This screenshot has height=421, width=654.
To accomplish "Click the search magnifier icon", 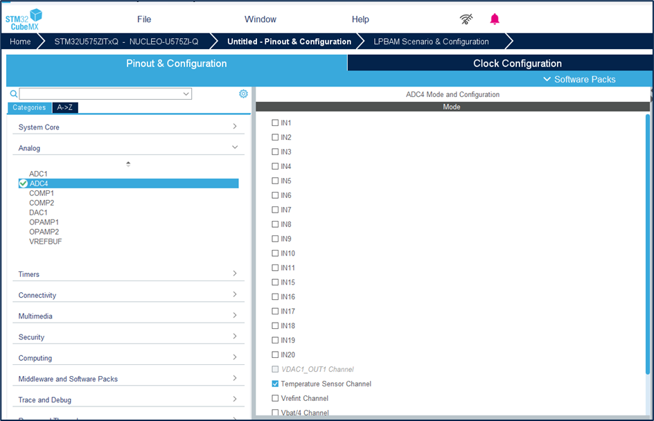I will click(x=14, y=93).
